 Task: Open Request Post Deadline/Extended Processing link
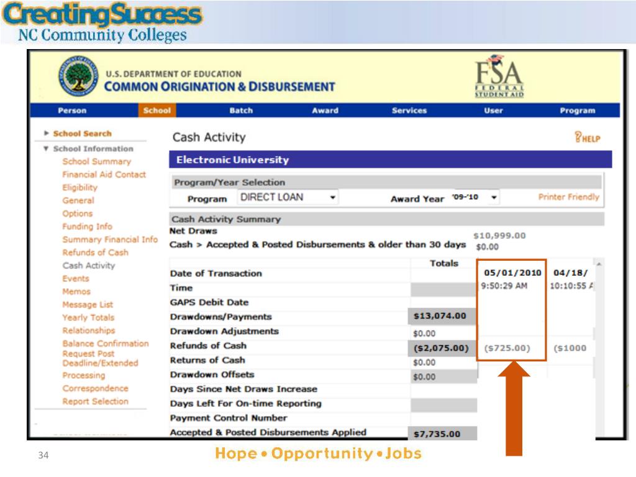100,364
